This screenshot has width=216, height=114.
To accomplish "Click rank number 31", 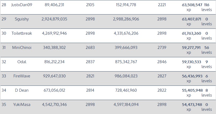I will [4, 48].
